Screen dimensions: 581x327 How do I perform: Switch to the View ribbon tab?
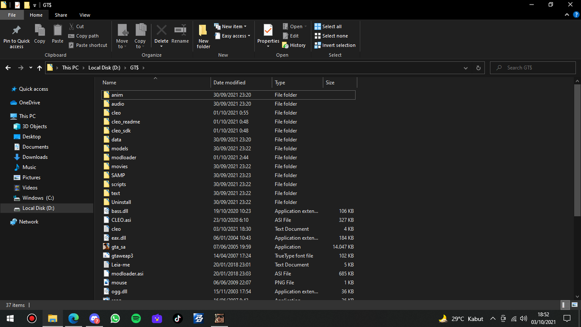pos(85,15)
